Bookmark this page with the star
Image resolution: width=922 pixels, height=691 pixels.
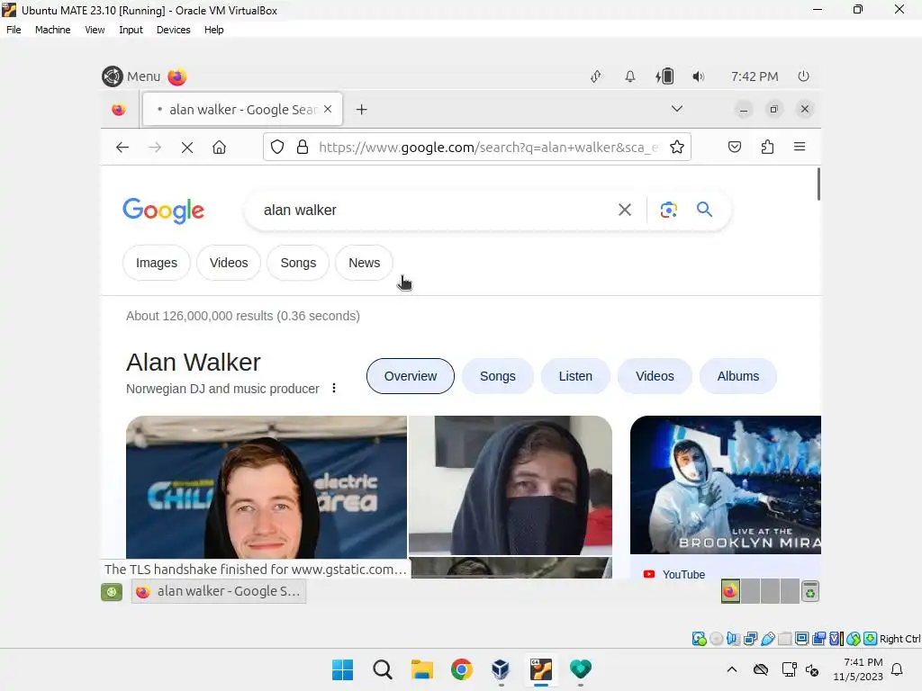(x=677, y=147)
